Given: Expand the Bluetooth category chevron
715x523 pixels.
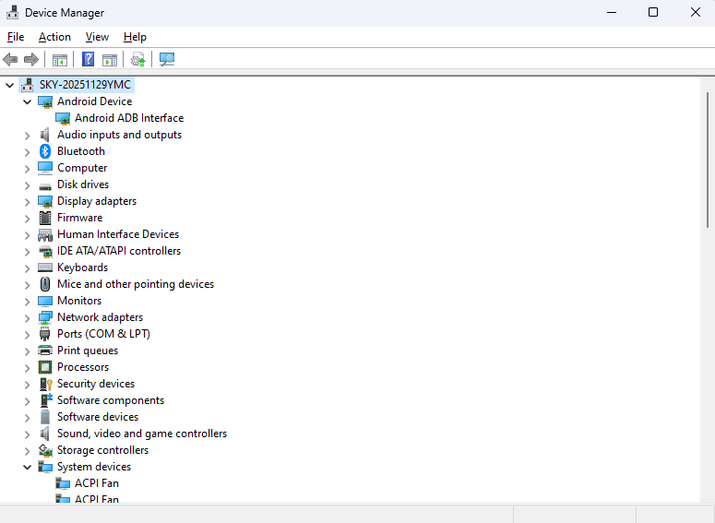Looking at the screenshot, I should (x=28, y=152).
